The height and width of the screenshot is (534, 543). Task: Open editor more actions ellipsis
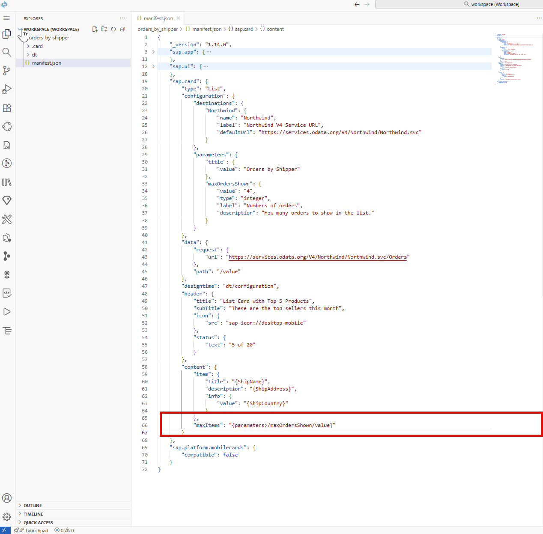point(539,18)
